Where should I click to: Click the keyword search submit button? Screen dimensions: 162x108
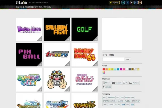tap(128, 59)
